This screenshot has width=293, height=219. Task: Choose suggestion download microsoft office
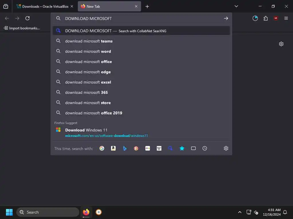(x=141, y=62)
